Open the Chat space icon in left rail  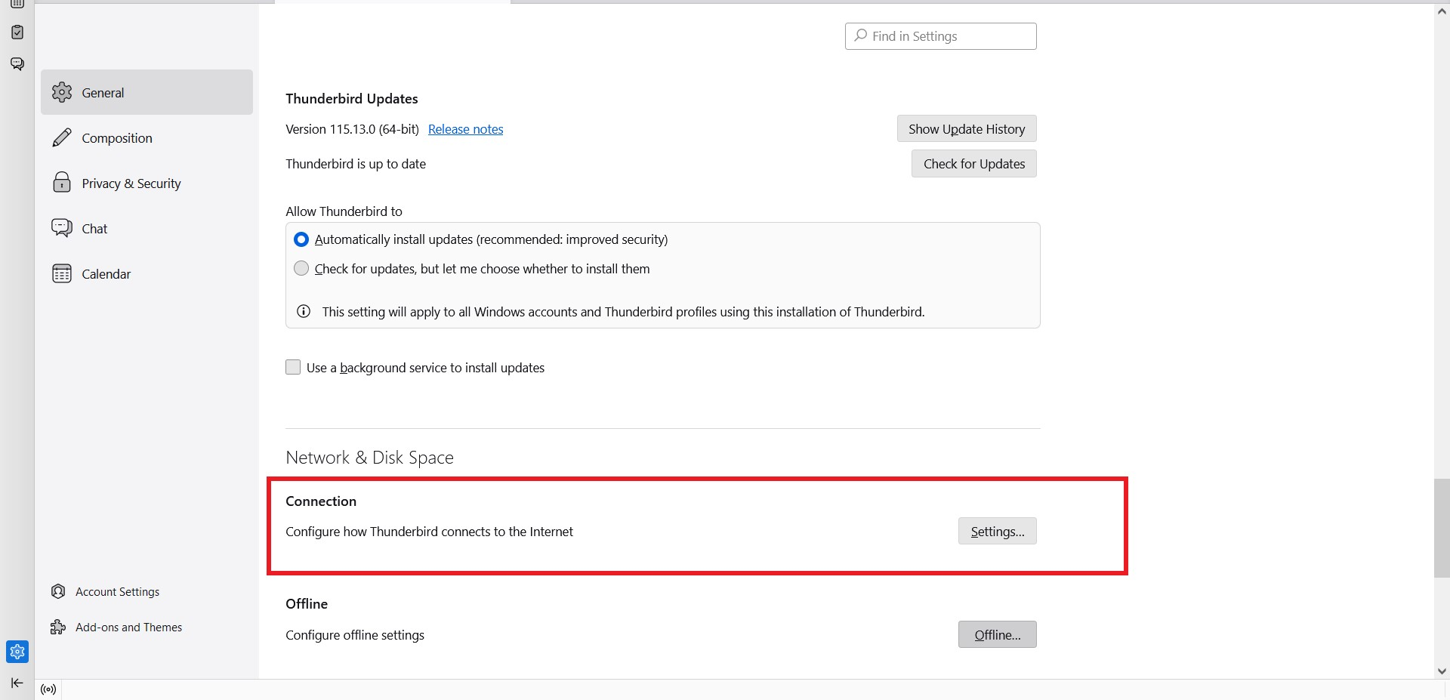click(x=17, y=63)
